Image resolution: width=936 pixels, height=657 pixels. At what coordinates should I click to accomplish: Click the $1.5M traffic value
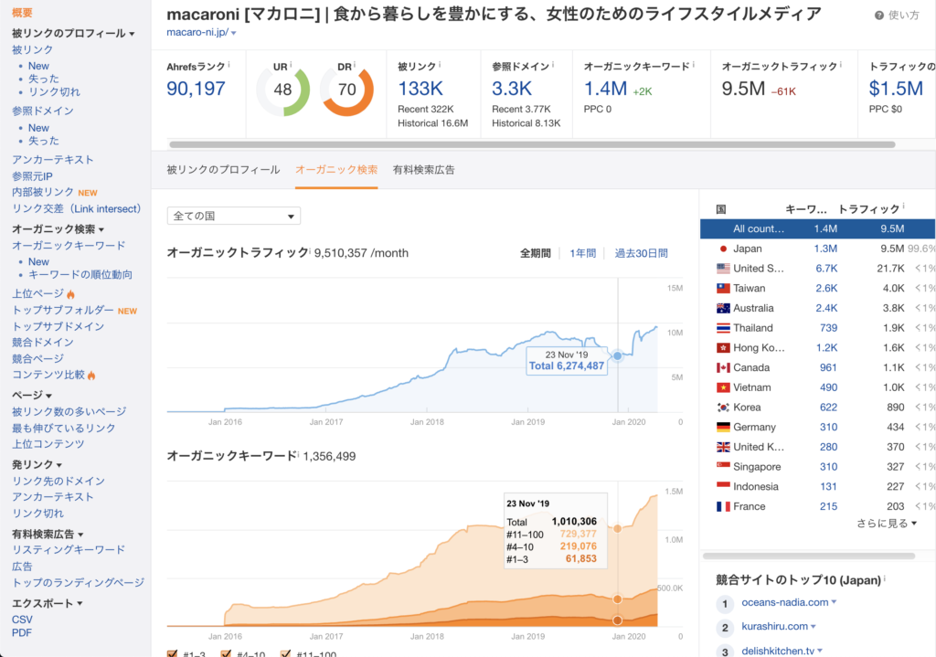click(x=896, y=89)
